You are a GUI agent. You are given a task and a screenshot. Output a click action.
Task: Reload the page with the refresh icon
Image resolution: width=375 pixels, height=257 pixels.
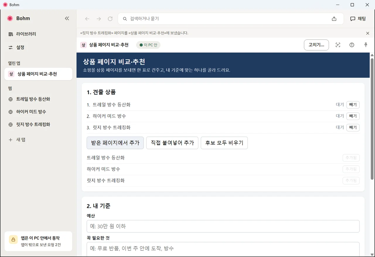tap(110, 19)
